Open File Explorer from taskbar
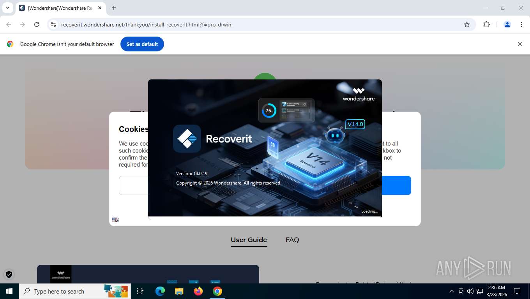Image resolution: width=530 pixels, height=299 pixels. (x=179, y=291)
